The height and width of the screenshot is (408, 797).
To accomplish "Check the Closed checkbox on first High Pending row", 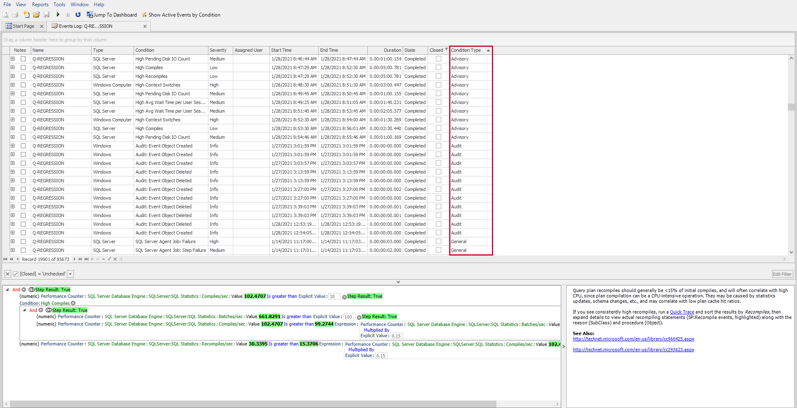I will point(438,59).
